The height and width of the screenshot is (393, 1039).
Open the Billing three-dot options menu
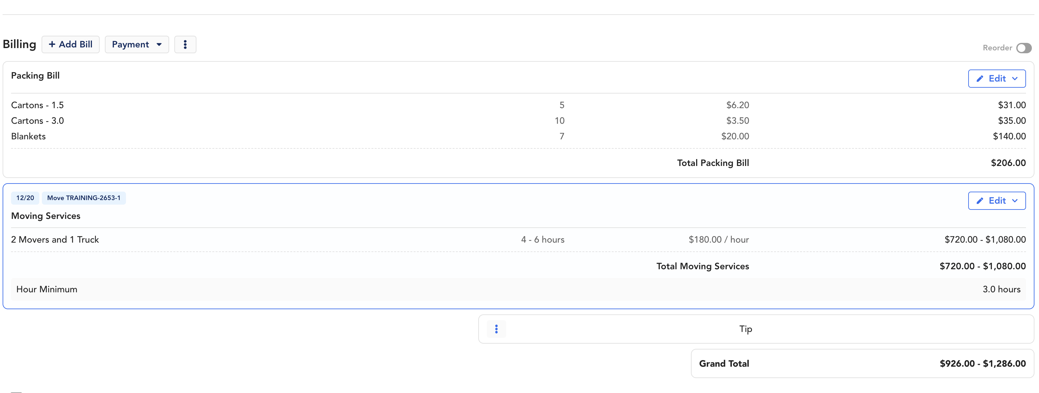(x=185, y=44)
